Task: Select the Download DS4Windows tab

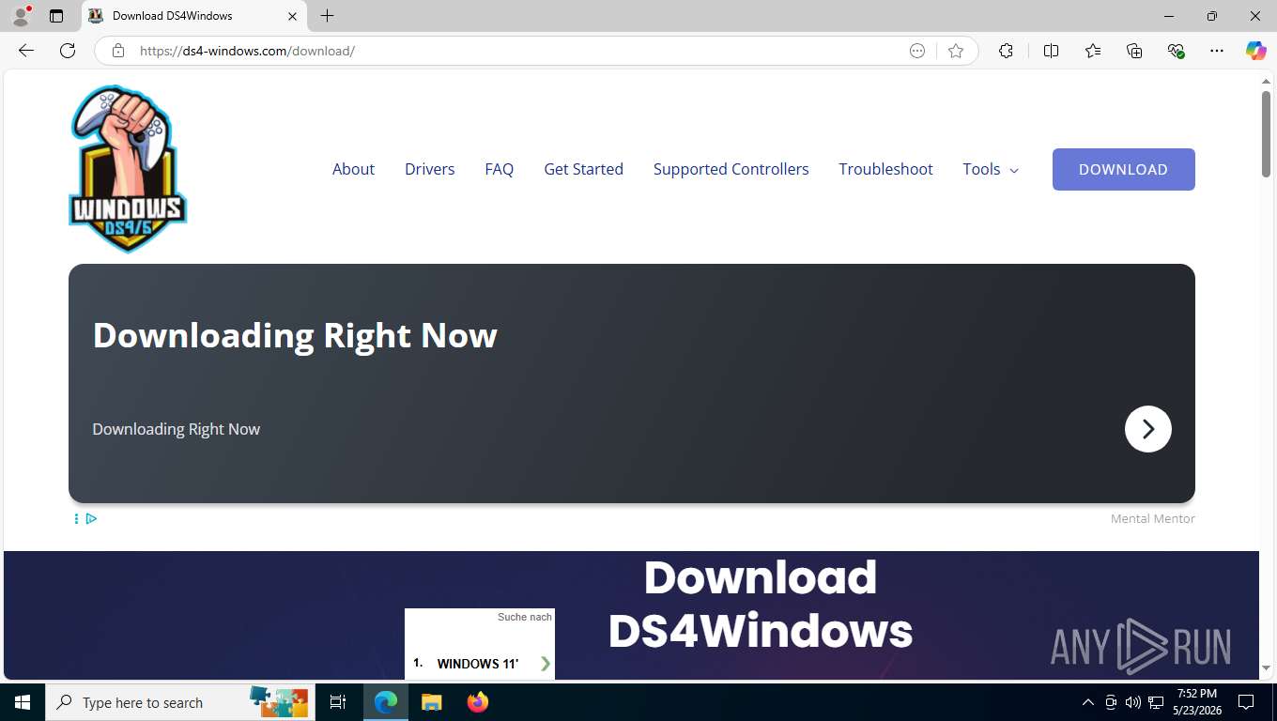Action: click(x=194, y=16)
